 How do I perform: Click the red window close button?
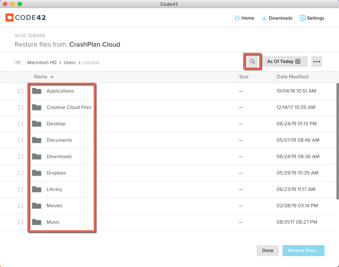(5, 4)
